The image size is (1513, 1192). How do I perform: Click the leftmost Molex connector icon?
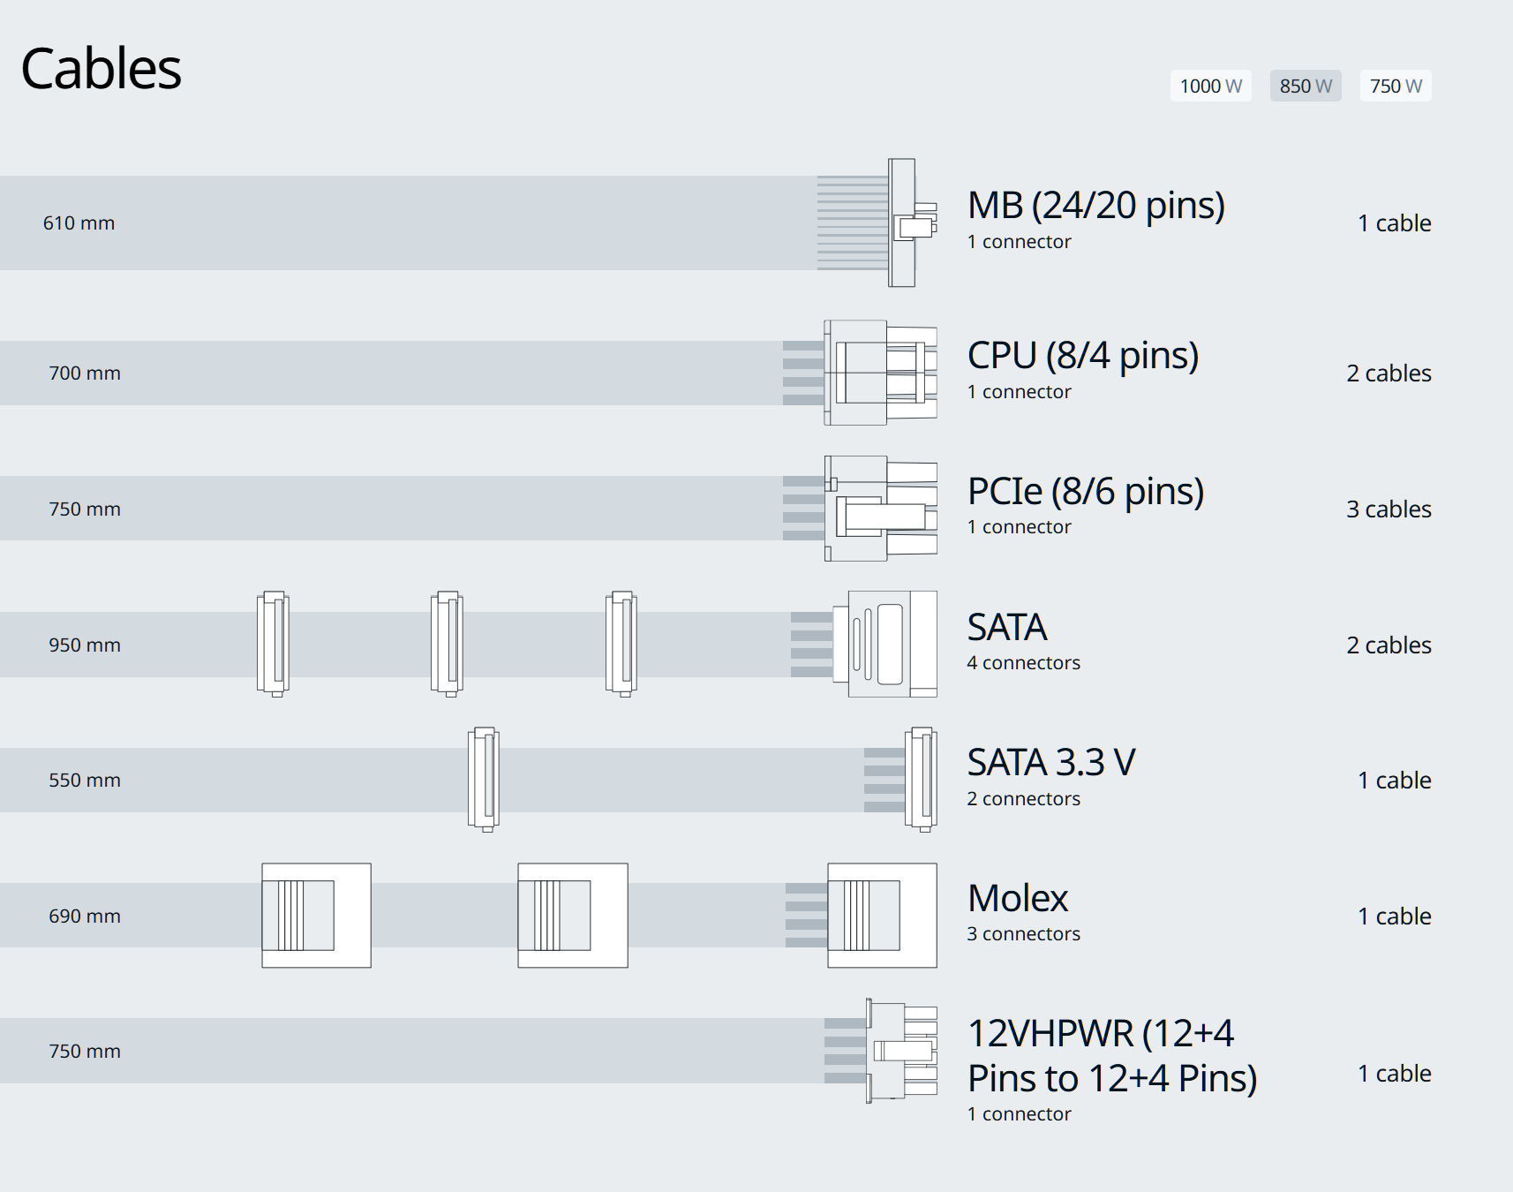(316, 916)
